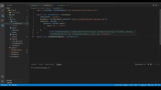161x90 pixels.
Task: Select language mode TypeScript in status bar
Action: pos(143,85)
